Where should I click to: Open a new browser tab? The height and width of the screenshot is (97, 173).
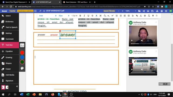[x=95, y=2]
